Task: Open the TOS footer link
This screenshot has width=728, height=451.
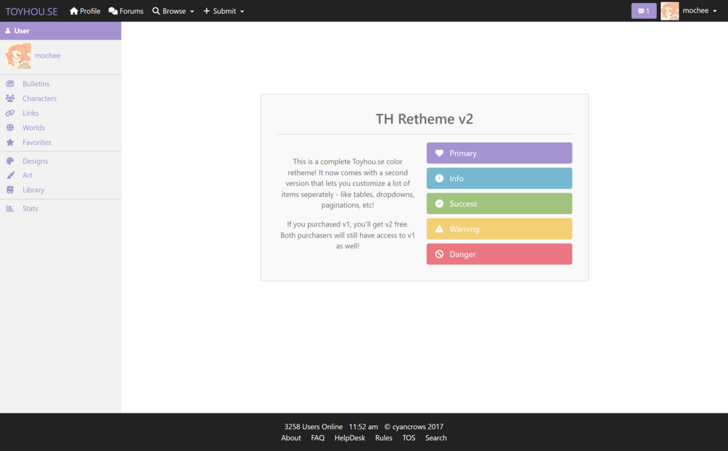Action: (x=409, y=438)
